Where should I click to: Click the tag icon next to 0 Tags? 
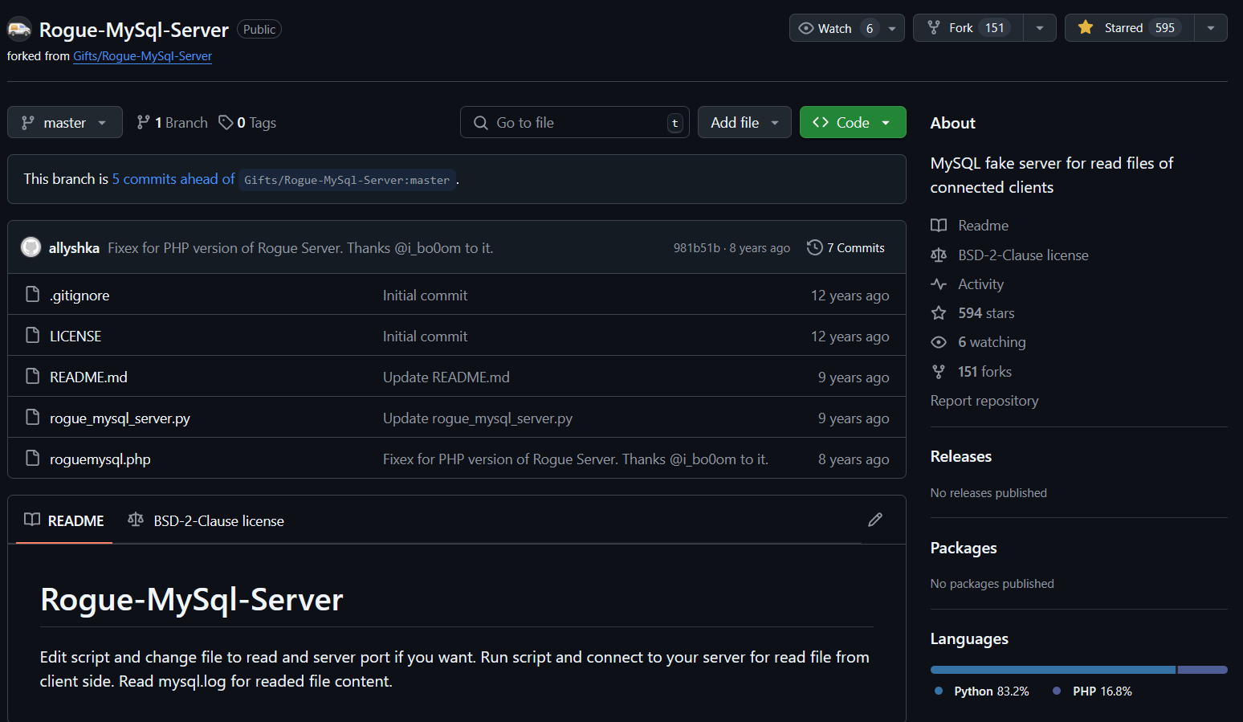click(226, 122)
